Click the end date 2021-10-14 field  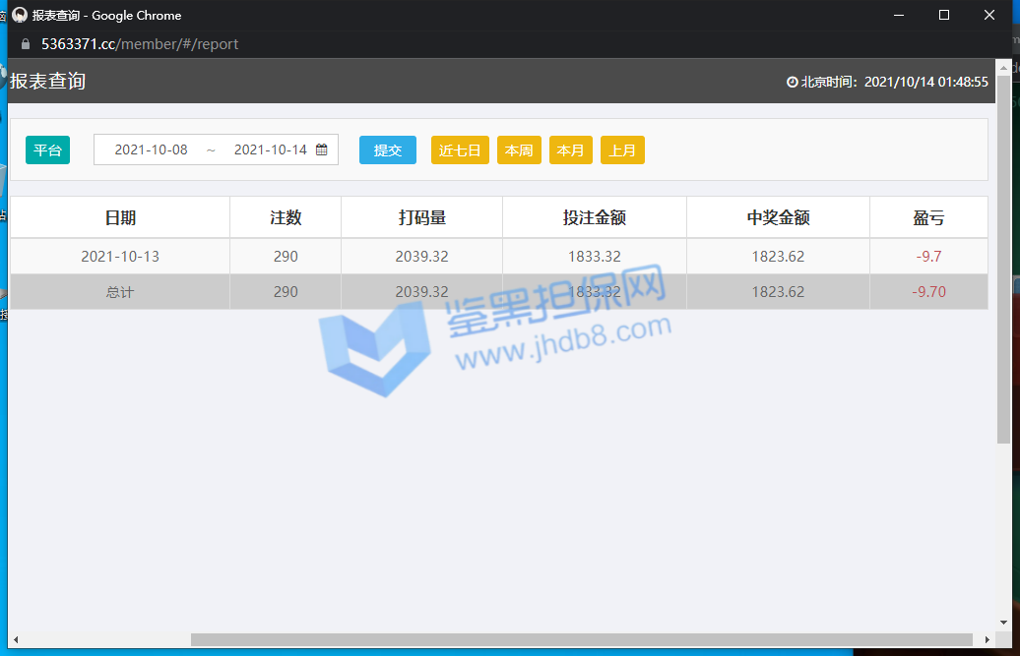click(270, 150)
